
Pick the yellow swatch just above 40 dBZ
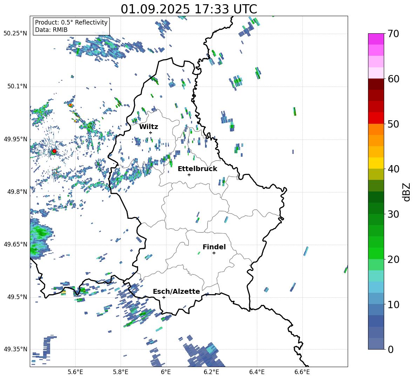(376, 163)
